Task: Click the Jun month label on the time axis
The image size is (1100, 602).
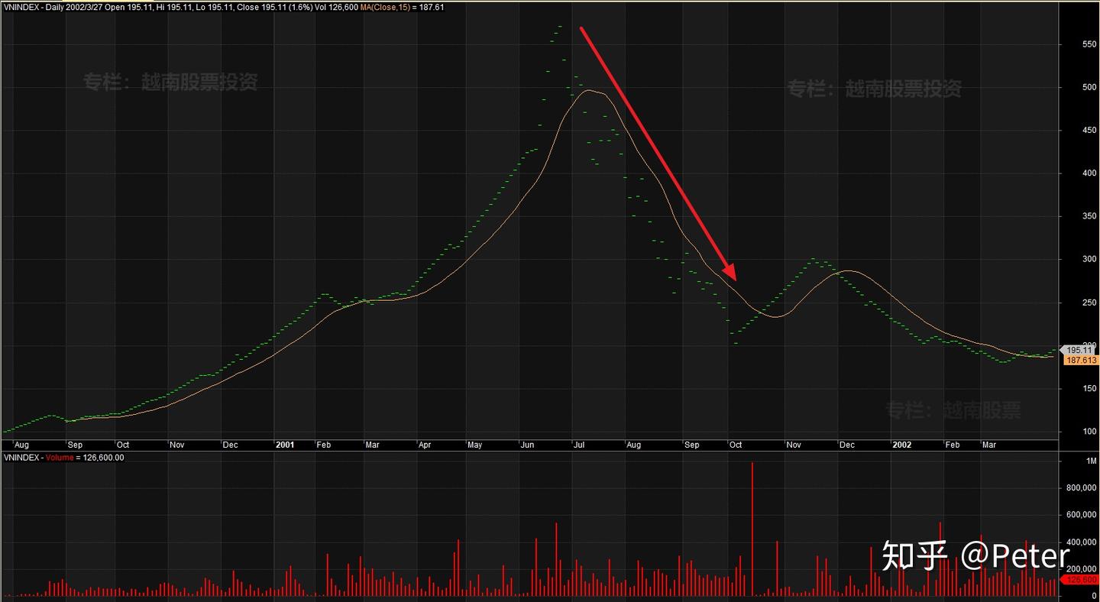Action: 527,444
